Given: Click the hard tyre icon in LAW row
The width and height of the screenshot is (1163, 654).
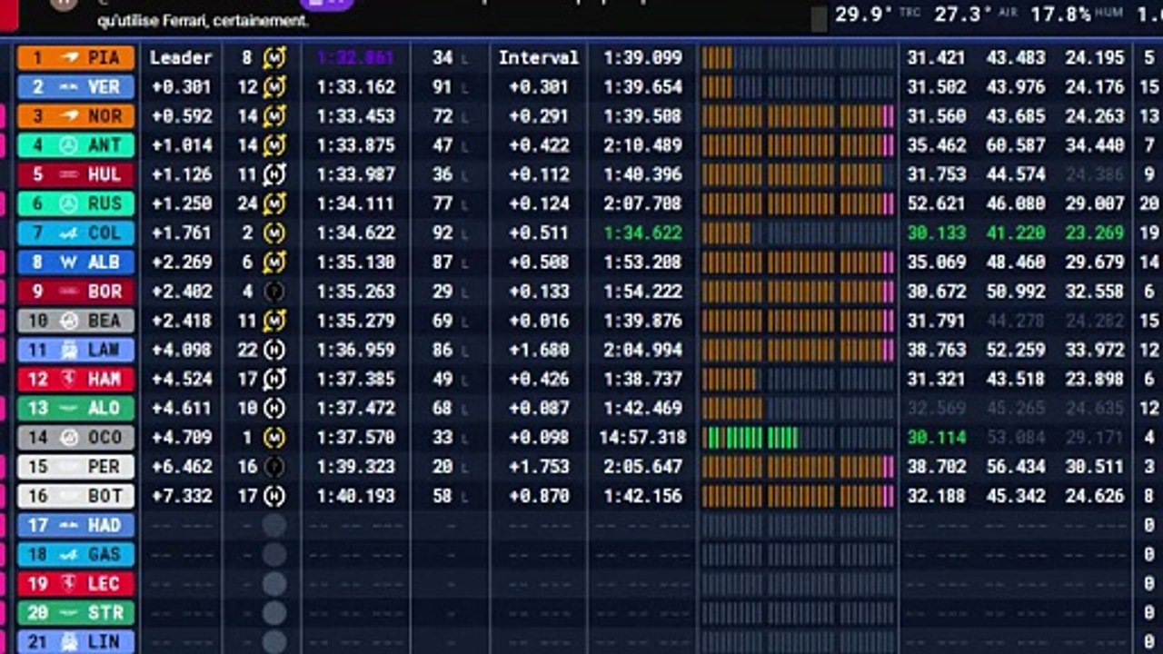Looking at the screenshot, I should click(x=274, y=350).
